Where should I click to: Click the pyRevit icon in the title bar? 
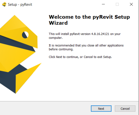tap(4, 4)
